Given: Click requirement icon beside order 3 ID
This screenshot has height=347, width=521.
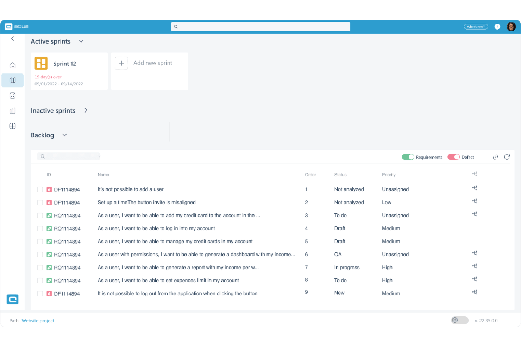Looking at the screenshot, I should click(49, 216).
